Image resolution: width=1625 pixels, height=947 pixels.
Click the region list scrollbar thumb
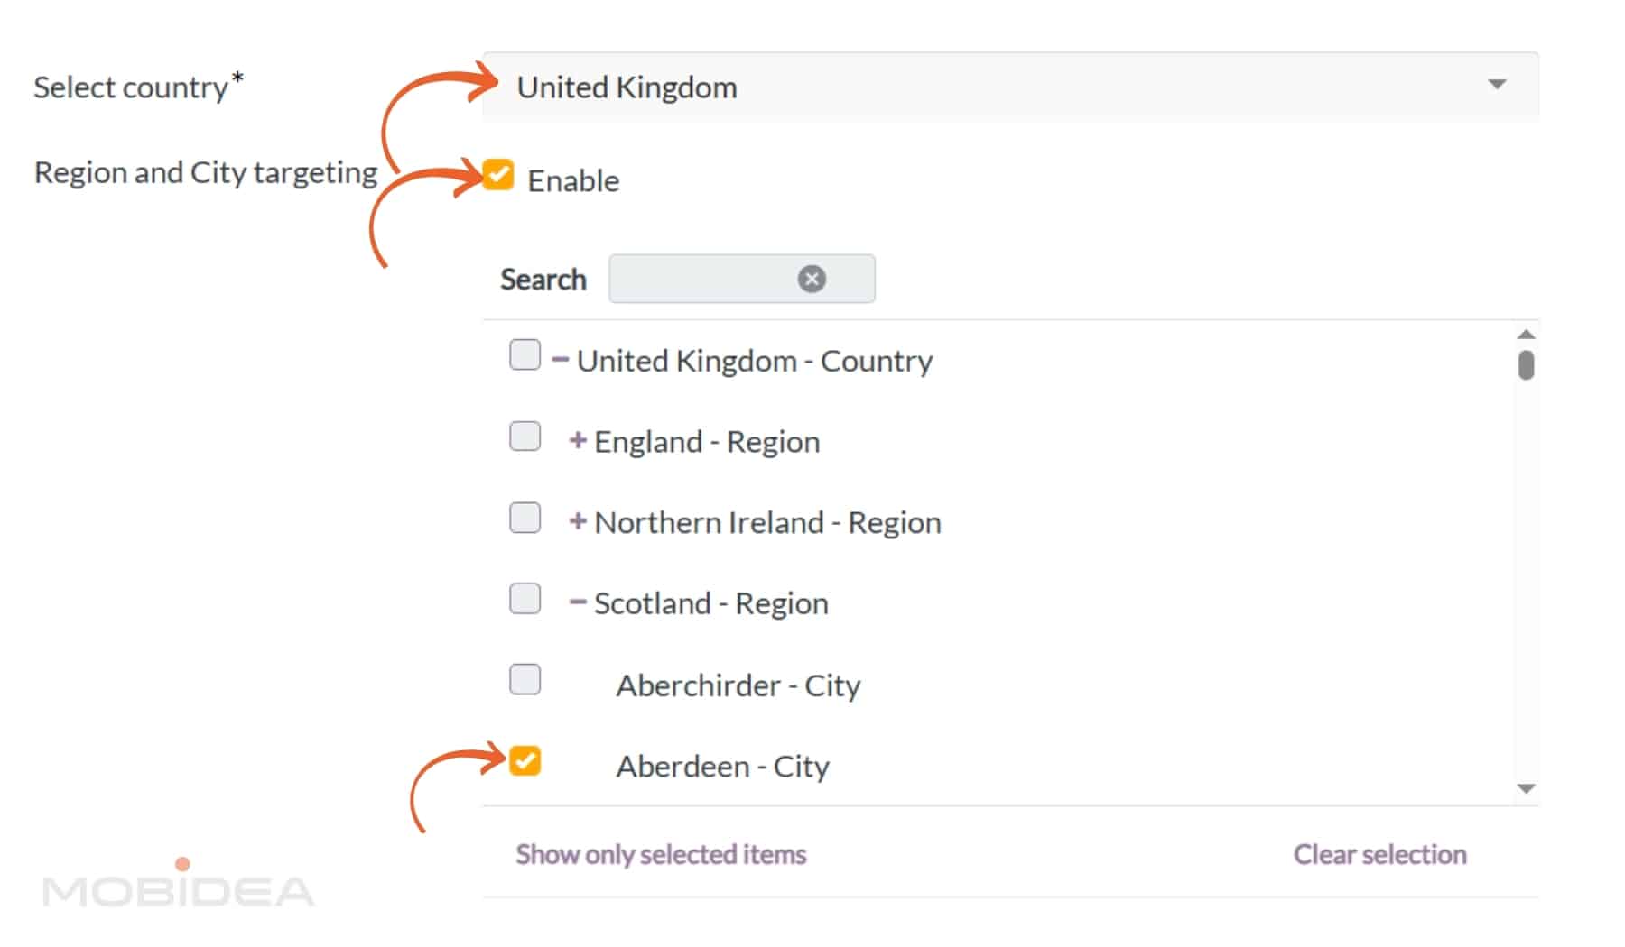[x=1526, y=365]
